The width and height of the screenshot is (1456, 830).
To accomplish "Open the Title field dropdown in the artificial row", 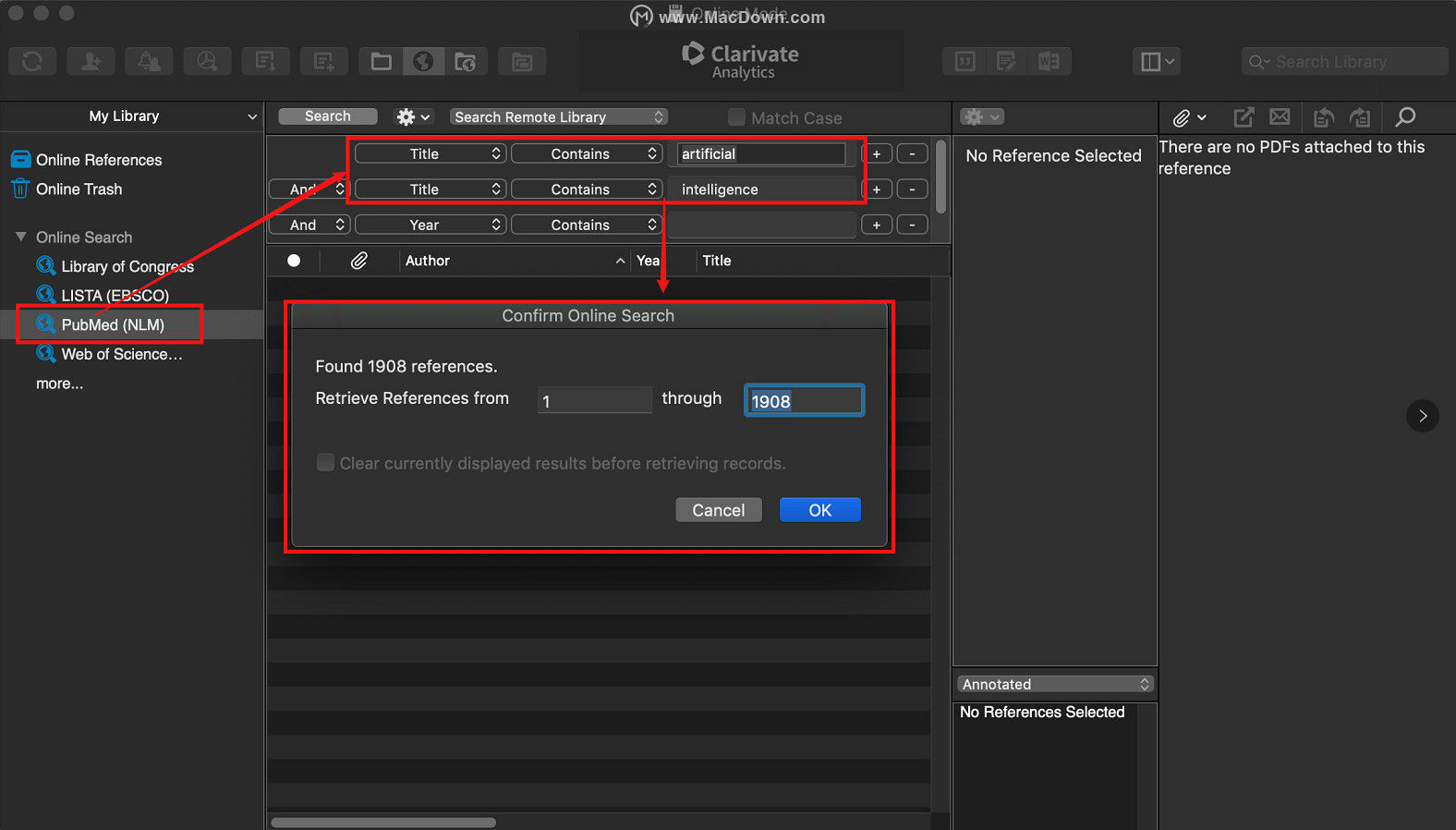I will tap(430, 153).
